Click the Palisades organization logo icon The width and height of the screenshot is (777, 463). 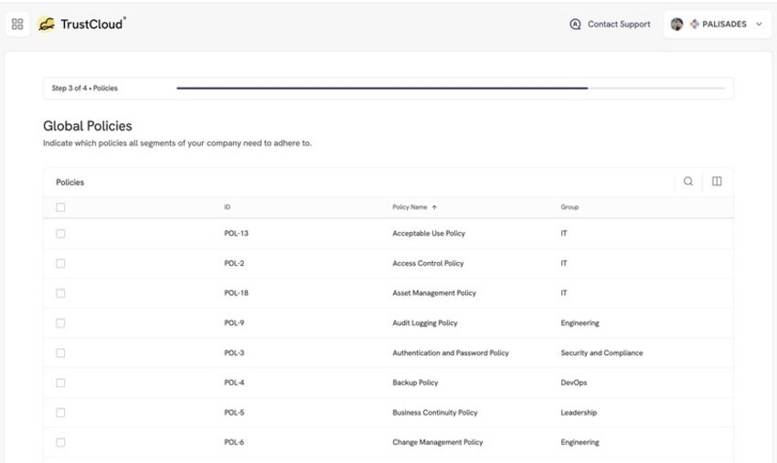click(x=695, y=24)
